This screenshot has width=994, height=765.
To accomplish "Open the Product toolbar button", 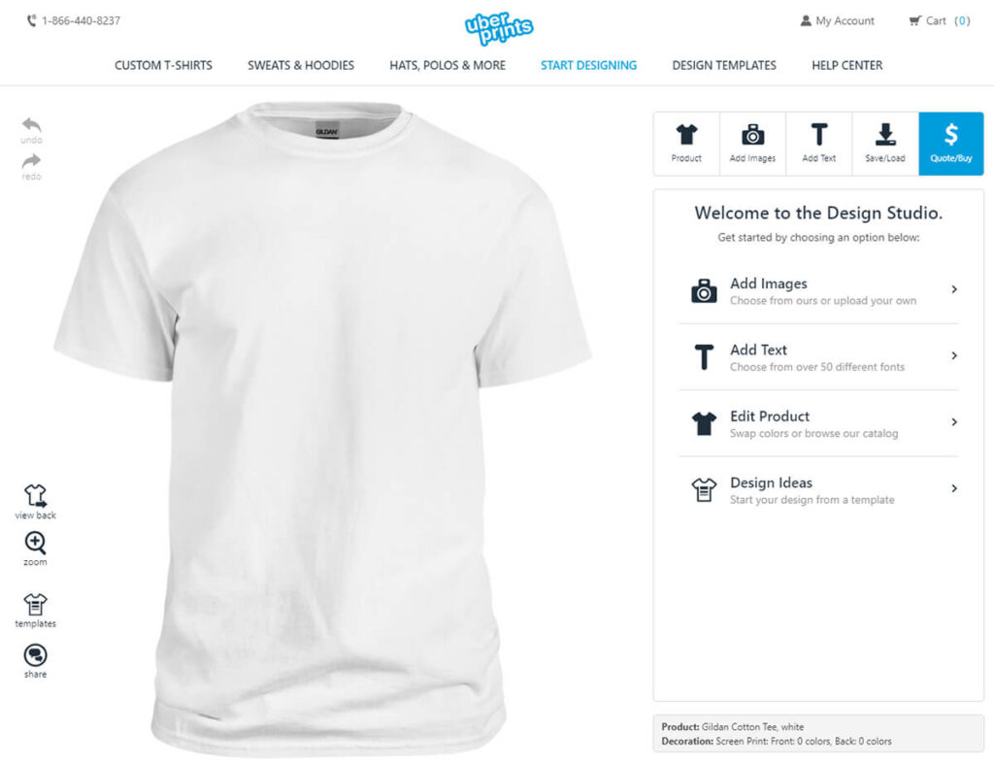I will pos(686,144).
